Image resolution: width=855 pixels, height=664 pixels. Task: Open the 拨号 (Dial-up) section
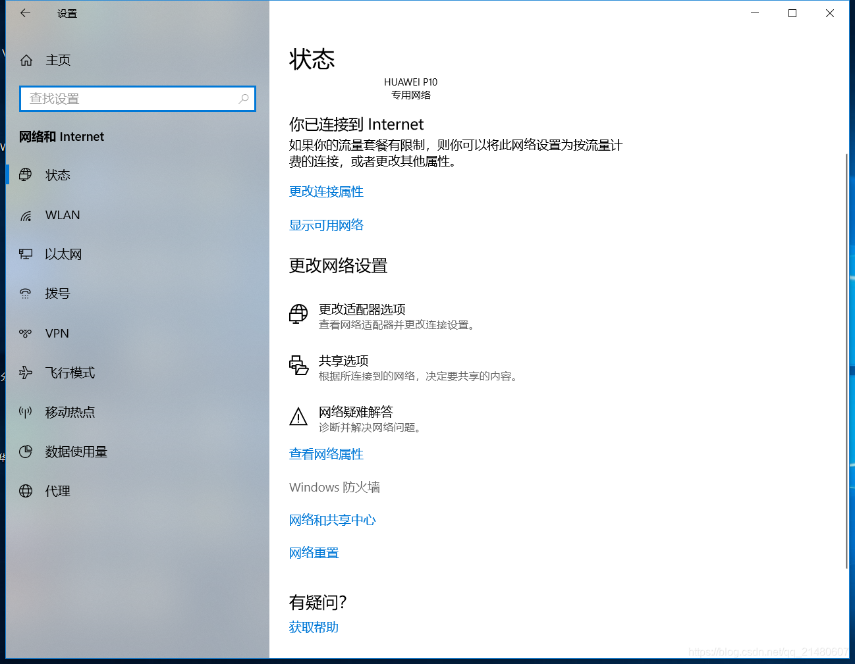point(57,294)
